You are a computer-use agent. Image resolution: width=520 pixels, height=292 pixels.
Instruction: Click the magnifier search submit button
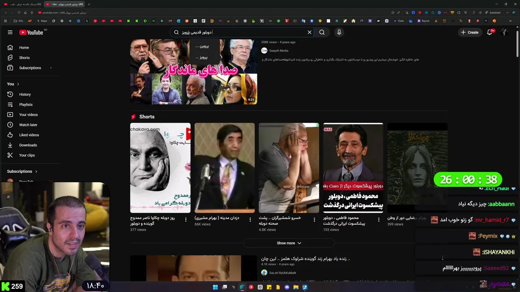point(322,32)
